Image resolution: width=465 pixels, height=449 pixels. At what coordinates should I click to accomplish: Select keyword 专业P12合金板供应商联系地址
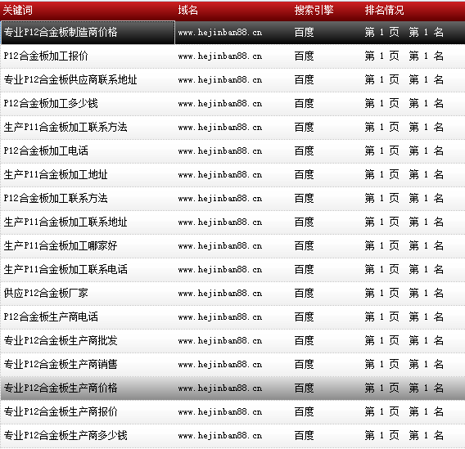[x=70, y=79]
